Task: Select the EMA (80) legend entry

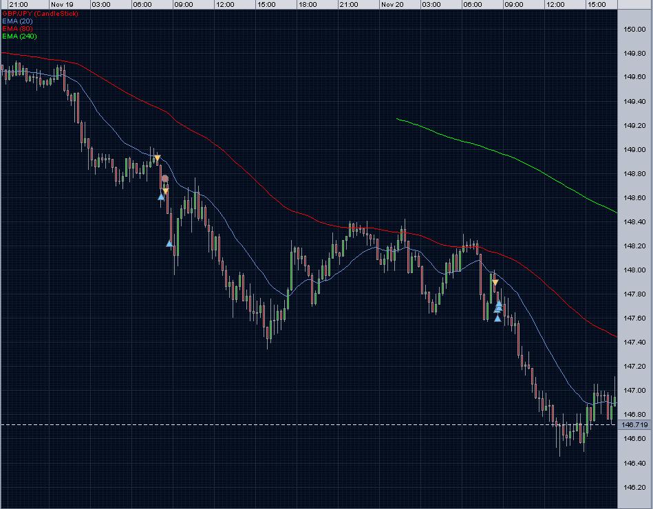Action: 17,29
